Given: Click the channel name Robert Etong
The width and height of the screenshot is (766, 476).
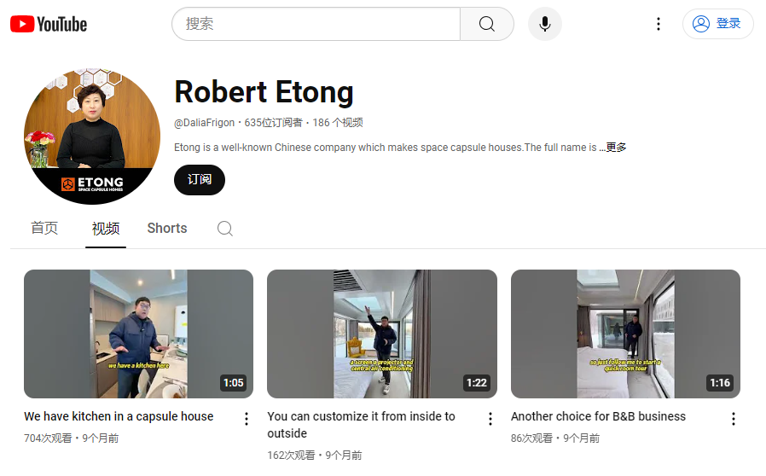Looking at the screenshot, I should (x=264, y=92).
